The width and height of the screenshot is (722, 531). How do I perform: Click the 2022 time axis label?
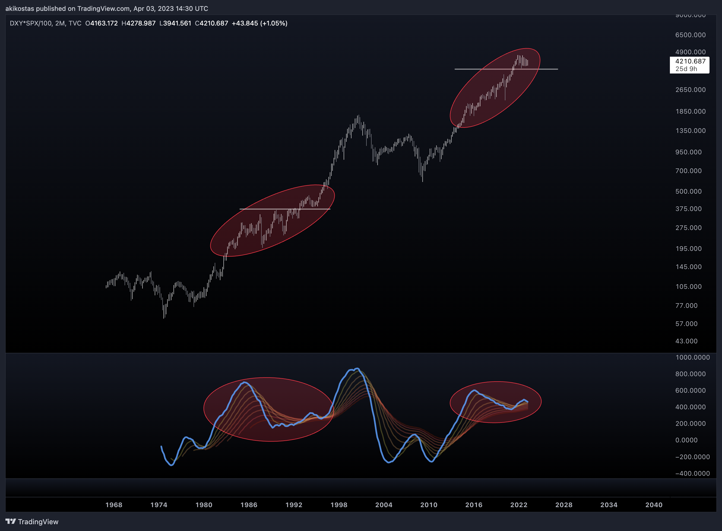[x=519, y=505]
